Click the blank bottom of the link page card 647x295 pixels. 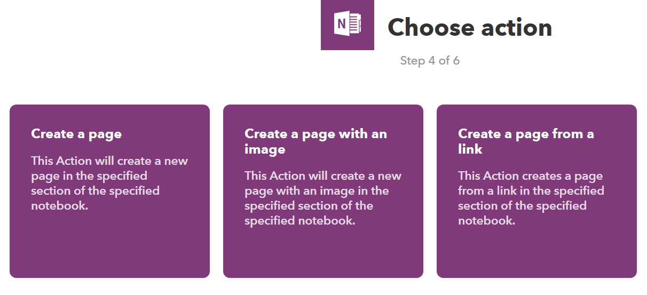(536, 253)
